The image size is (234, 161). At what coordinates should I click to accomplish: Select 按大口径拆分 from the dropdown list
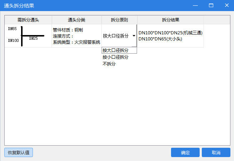(x=116, y=50)
